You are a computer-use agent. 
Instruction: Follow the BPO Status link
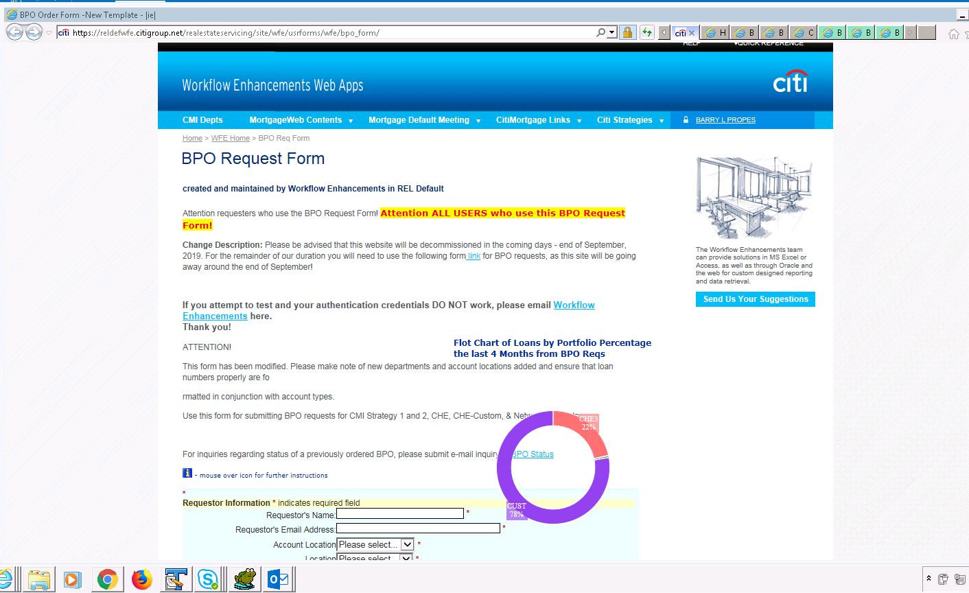pyautogui.click(x=533, y=454)
